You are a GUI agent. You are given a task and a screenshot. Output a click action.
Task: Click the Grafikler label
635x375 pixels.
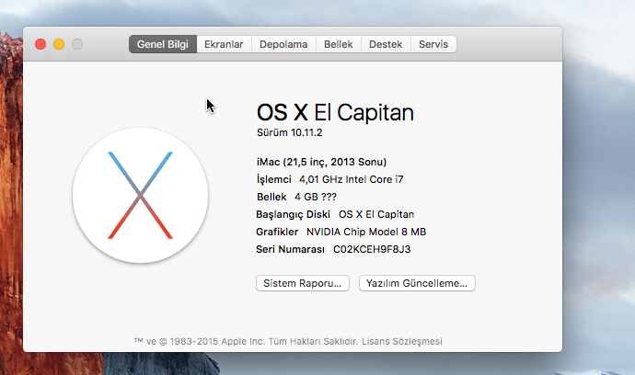[277, 232]
